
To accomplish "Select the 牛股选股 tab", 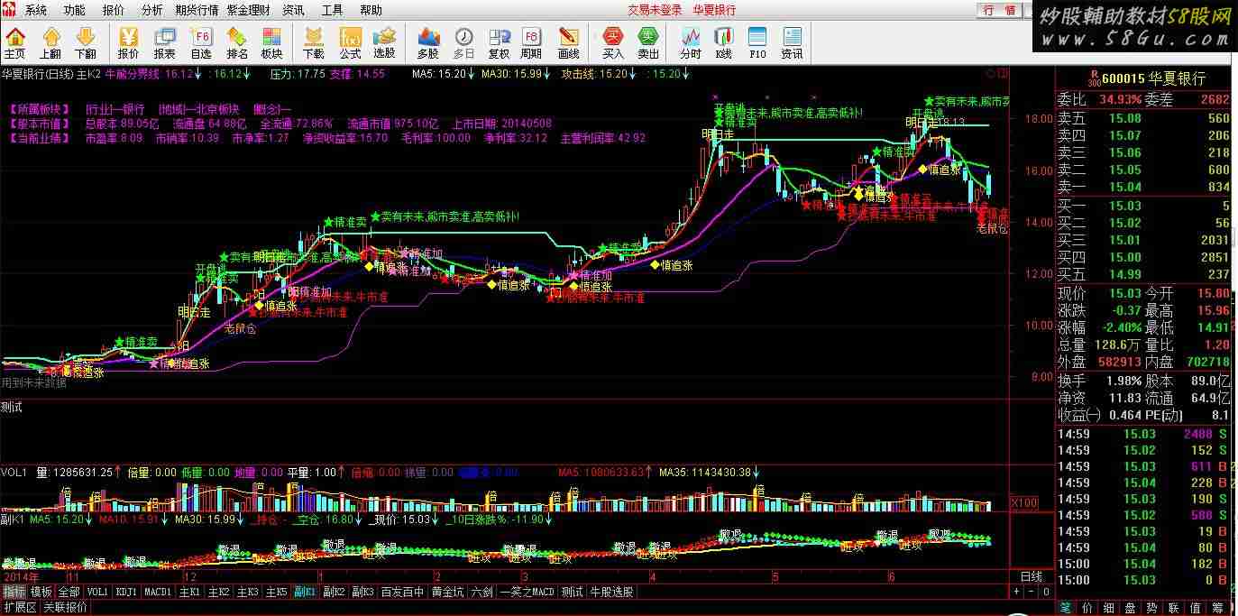I will pyautogui.click(x=612, y=593).
